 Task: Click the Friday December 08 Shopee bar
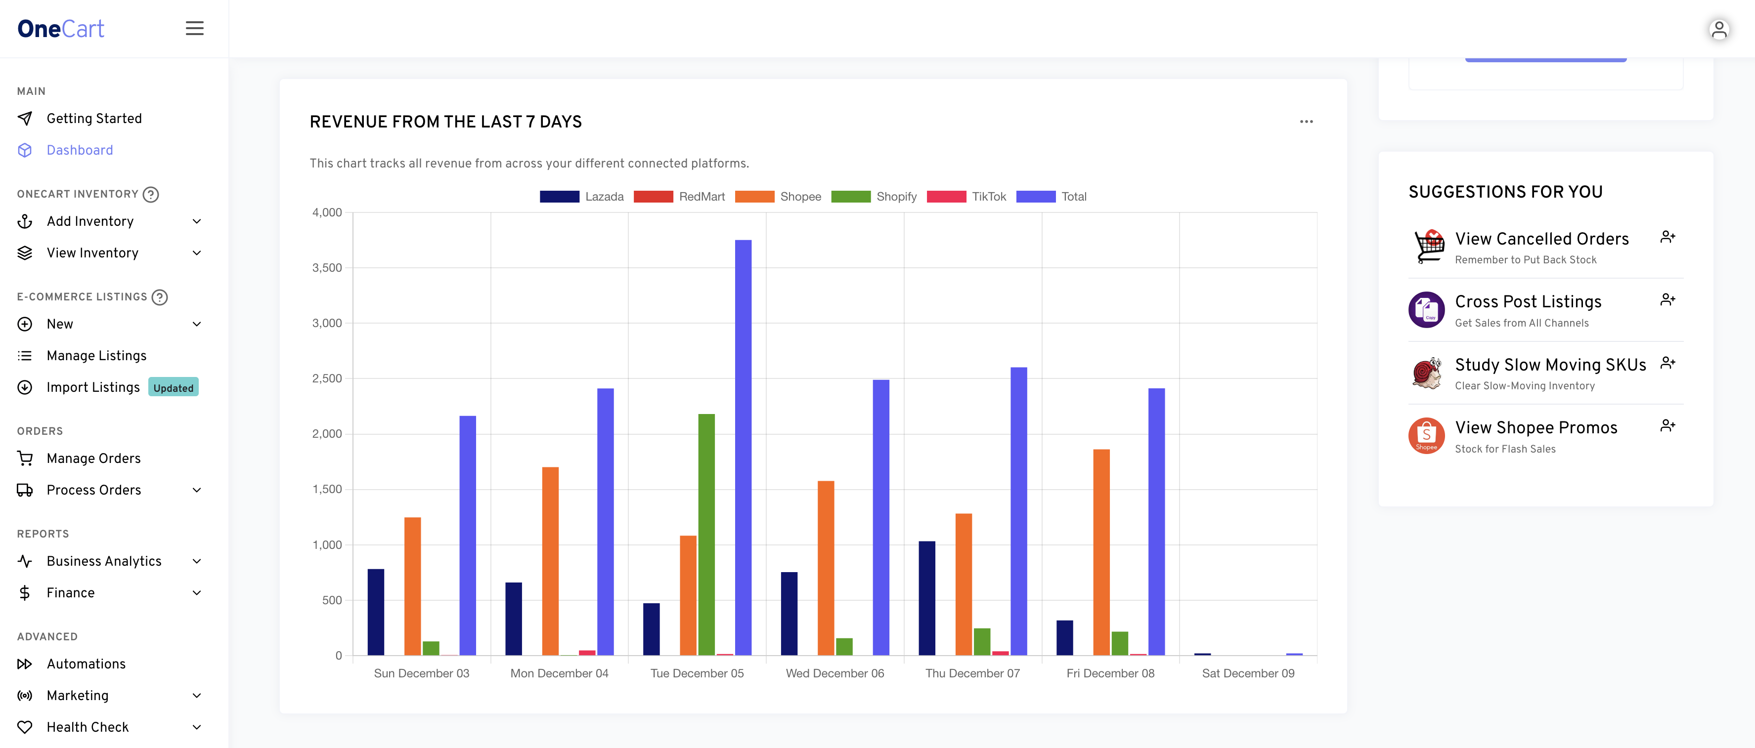[1101, 553]
